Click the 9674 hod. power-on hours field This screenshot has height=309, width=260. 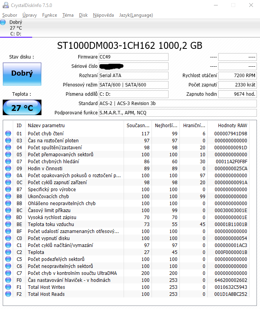pyautogui.click(x=238, y=94)
